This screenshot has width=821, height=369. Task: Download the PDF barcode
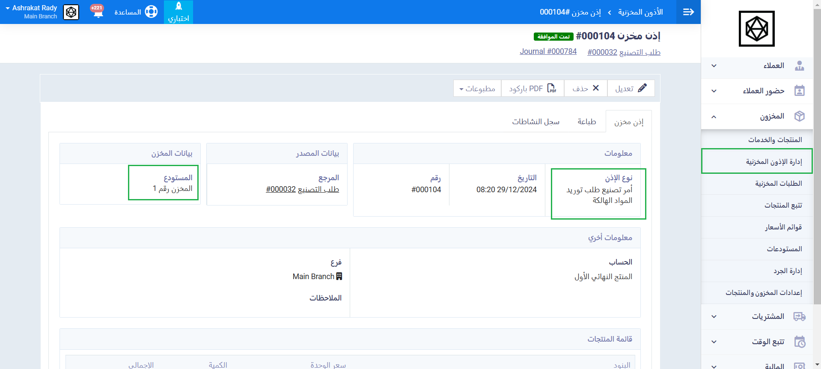click(x=532, y=89)
